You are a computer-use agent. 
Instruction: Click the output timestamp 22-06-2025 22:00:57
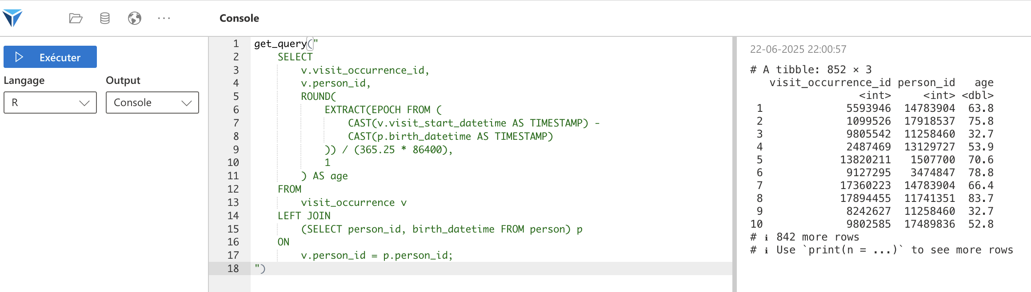[x=798, y=49]
